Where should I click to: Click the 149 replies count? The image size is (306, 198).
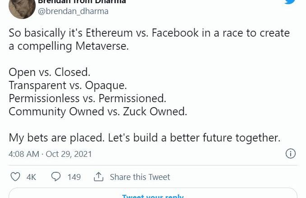[74, 177]
